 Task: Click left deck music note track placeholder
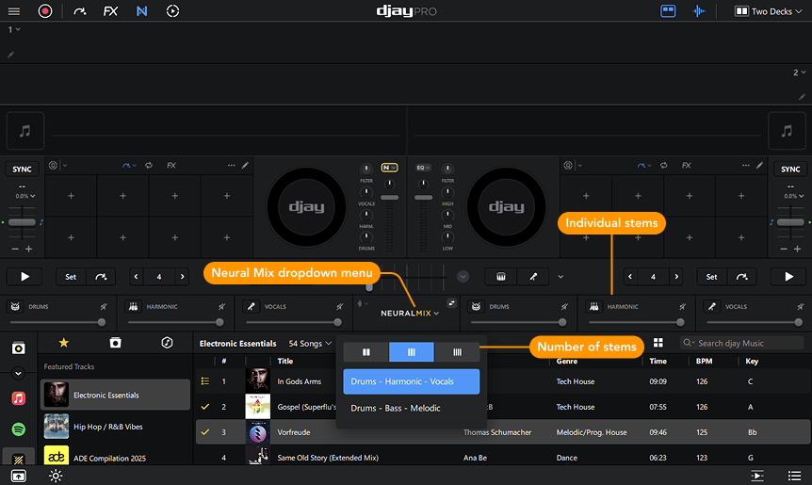click(24, 131)
